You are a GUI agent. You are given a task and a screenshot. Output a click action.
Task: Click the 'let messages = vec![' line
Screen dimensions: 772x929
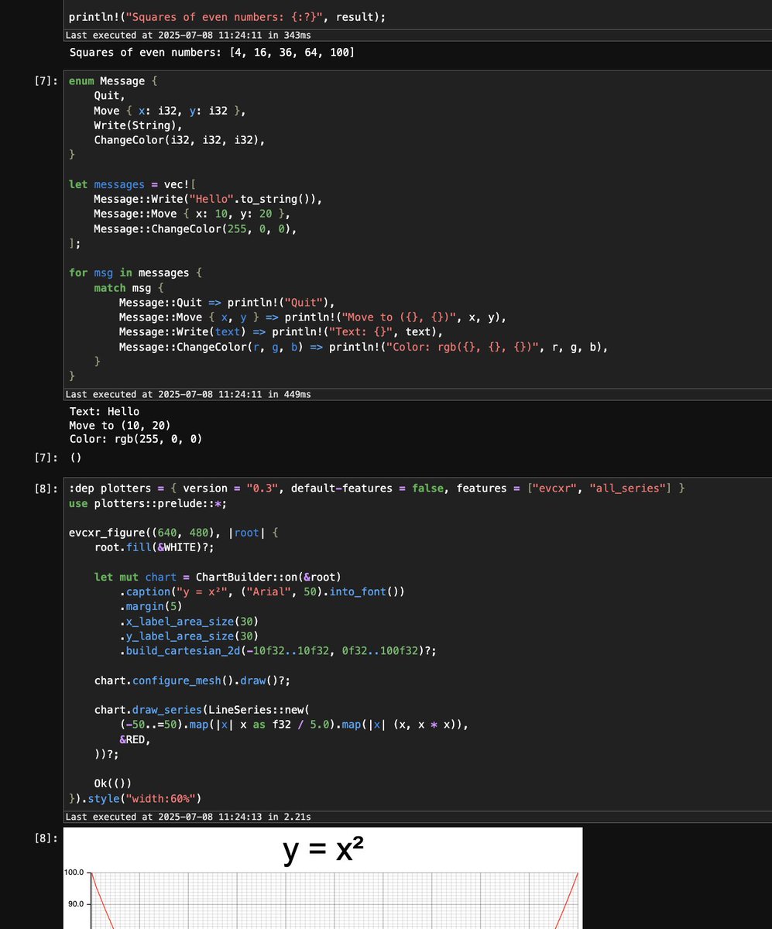pos(132,184)
